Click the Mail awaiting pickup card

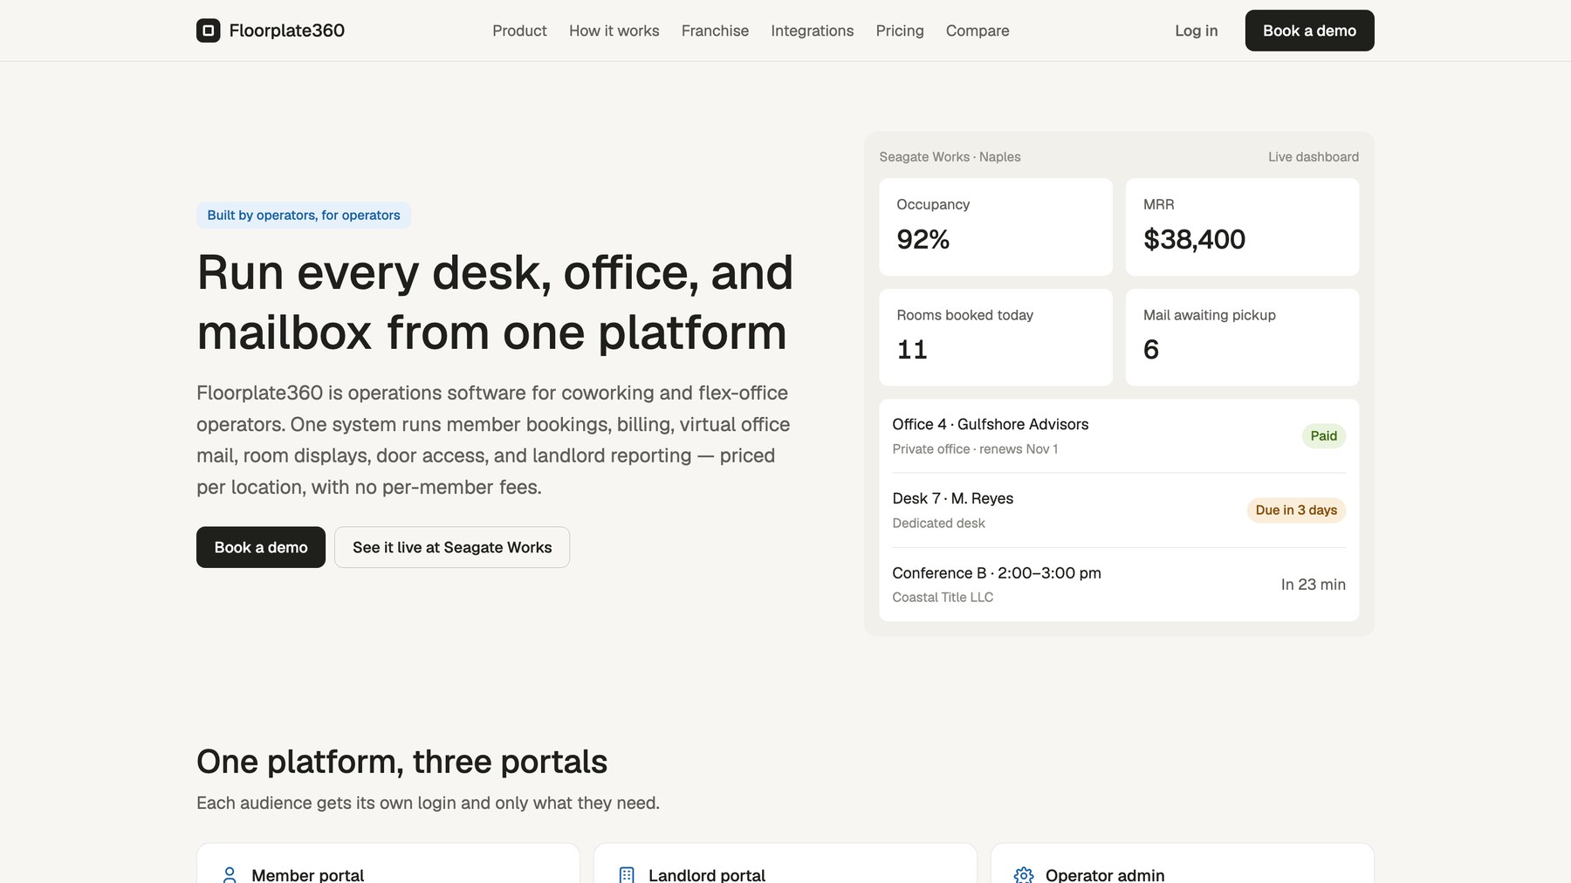(x=1242, y=338)
